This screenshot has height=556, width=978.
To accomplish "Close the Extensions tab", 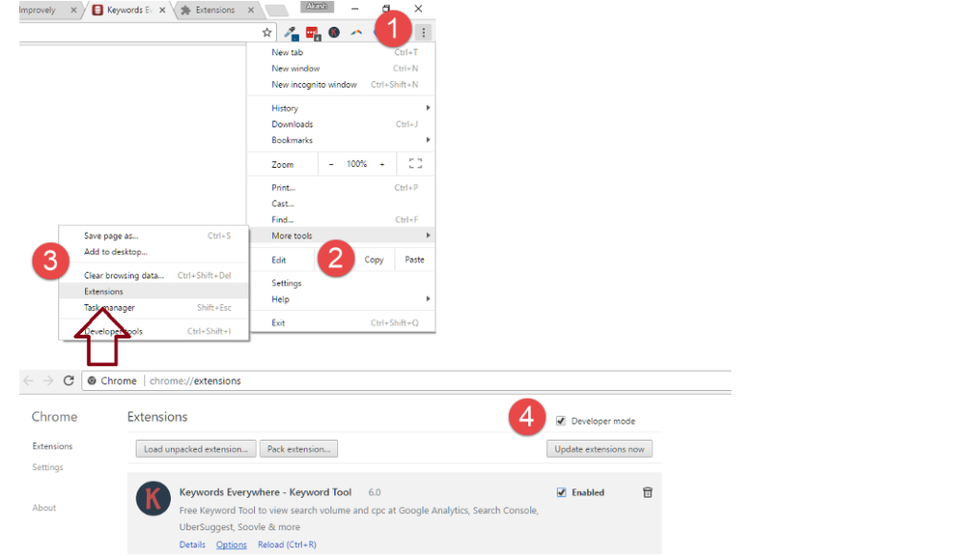I will pyautogui.click(x=251, y=10).
